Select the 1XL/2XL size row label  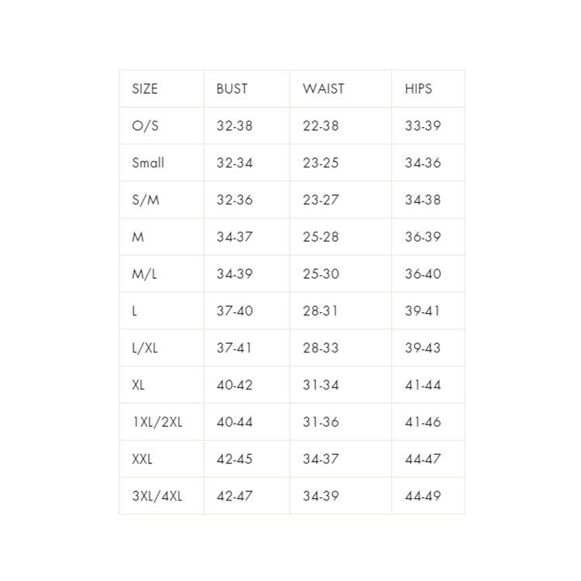[x=157, y=422]
